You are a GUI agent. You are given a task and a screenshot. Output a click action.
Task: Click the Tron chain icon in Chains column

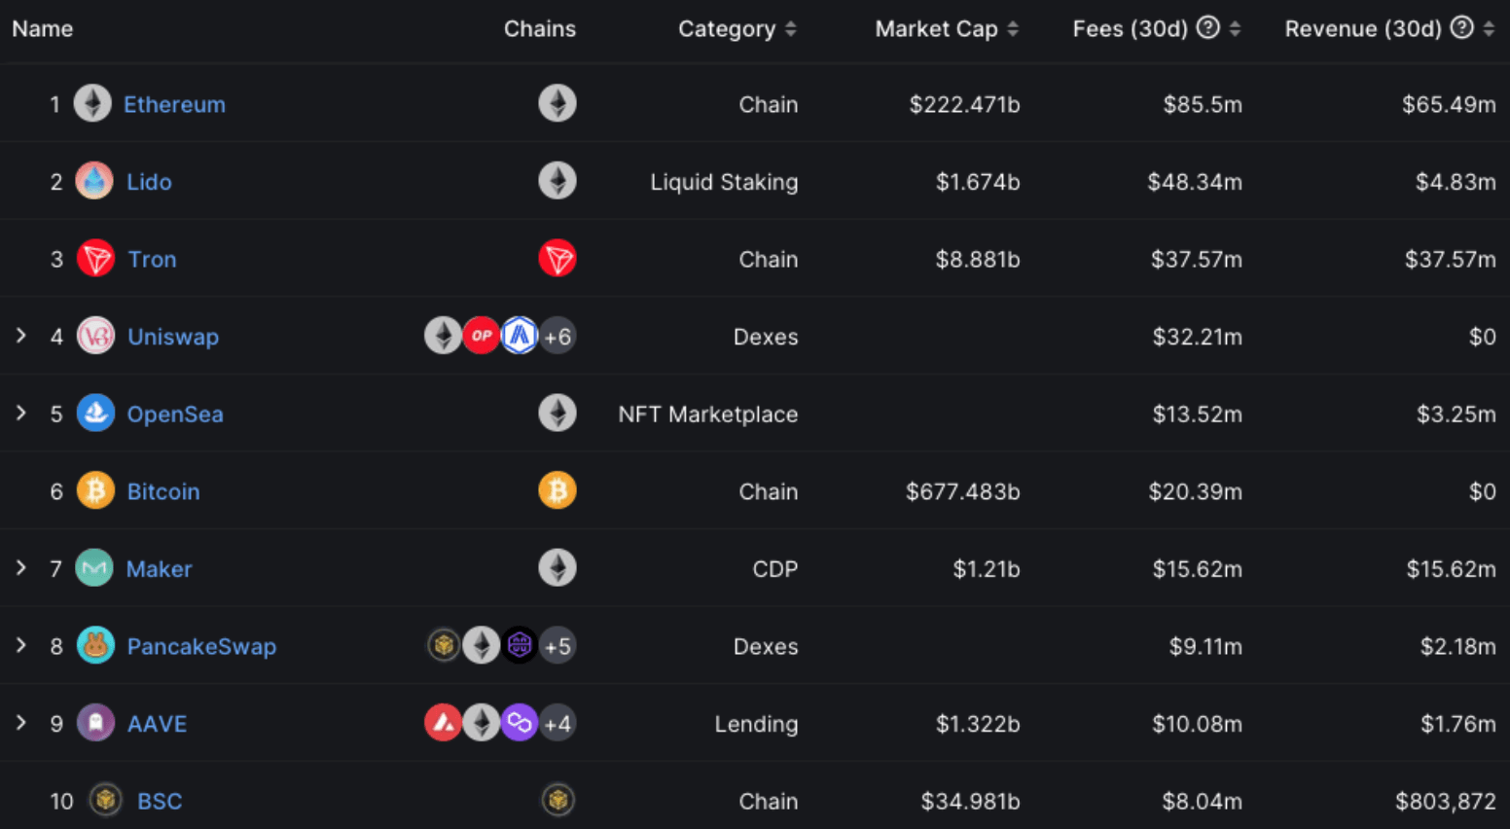[557, 259]
